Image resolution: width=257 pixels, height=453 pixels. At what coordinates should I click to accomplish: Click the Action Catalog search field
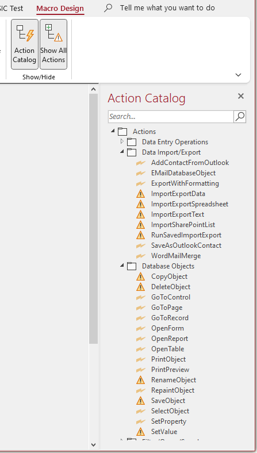coord(171,117)
